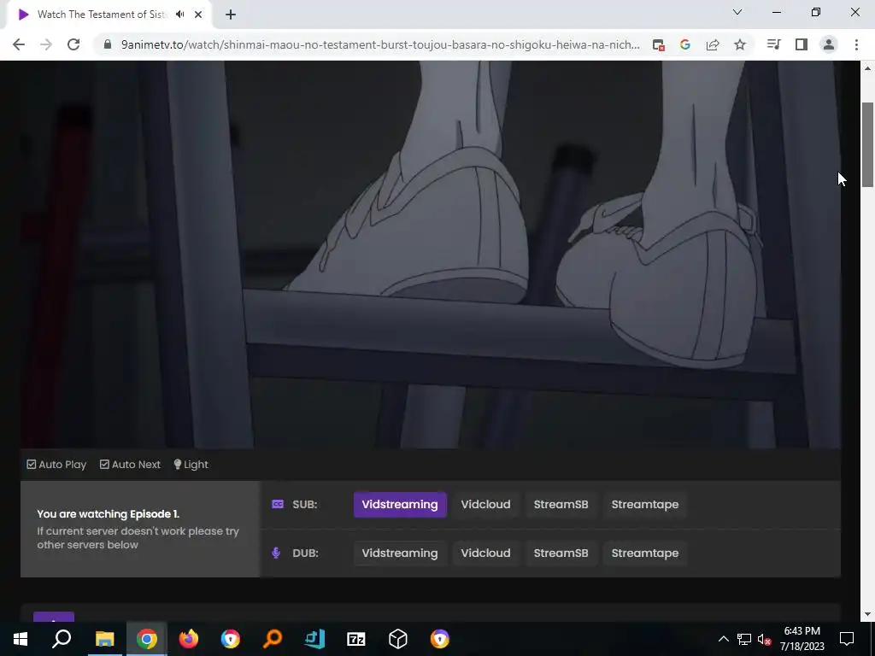Click the scrollbar up arrow
This screenshot has height=656, width=875.
click(x=868, y=68)
